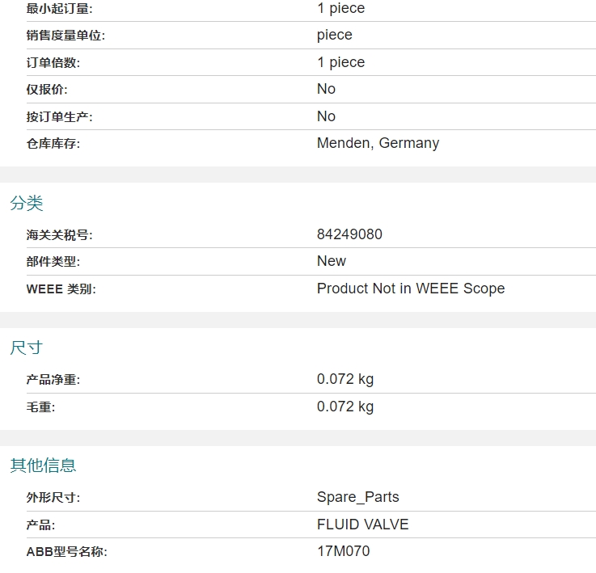
Task: Click the 最小起订量 value 1 piece
Action: (341, 8)
